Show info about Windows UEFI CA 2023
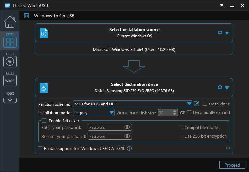The height and width of the screenshot is (172, 249). click(x=129, y=148)
